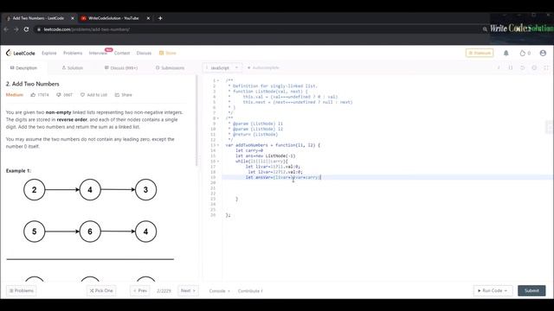This screenshot has width=554, height=311.
Task: Switch to WriteCodeSolution YouTube browser tab
Action: pyautogui.click(x=113, y=18)
